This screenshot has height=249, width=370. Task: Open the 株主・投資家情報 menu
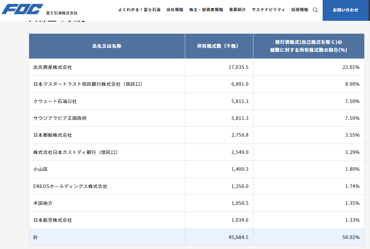click(x=206, y=10)
